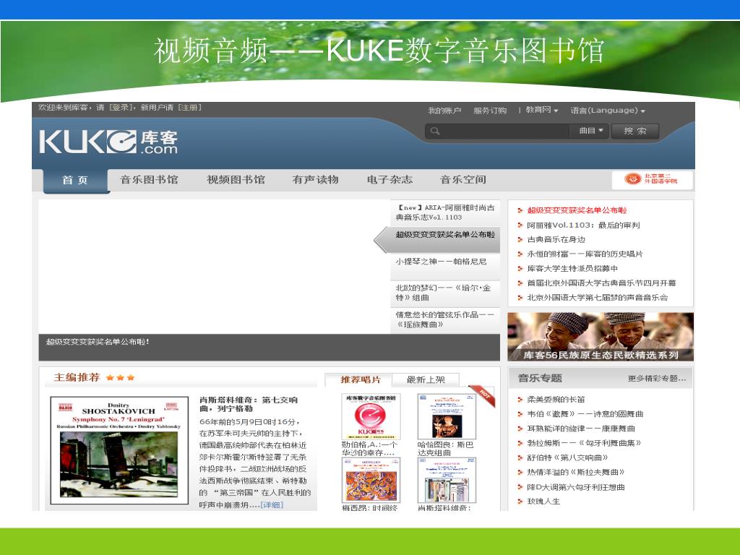Viewport: 740px width, 555px height.
Task: Open the 音乐图书馆 tab
Action: tap(149, 180)
